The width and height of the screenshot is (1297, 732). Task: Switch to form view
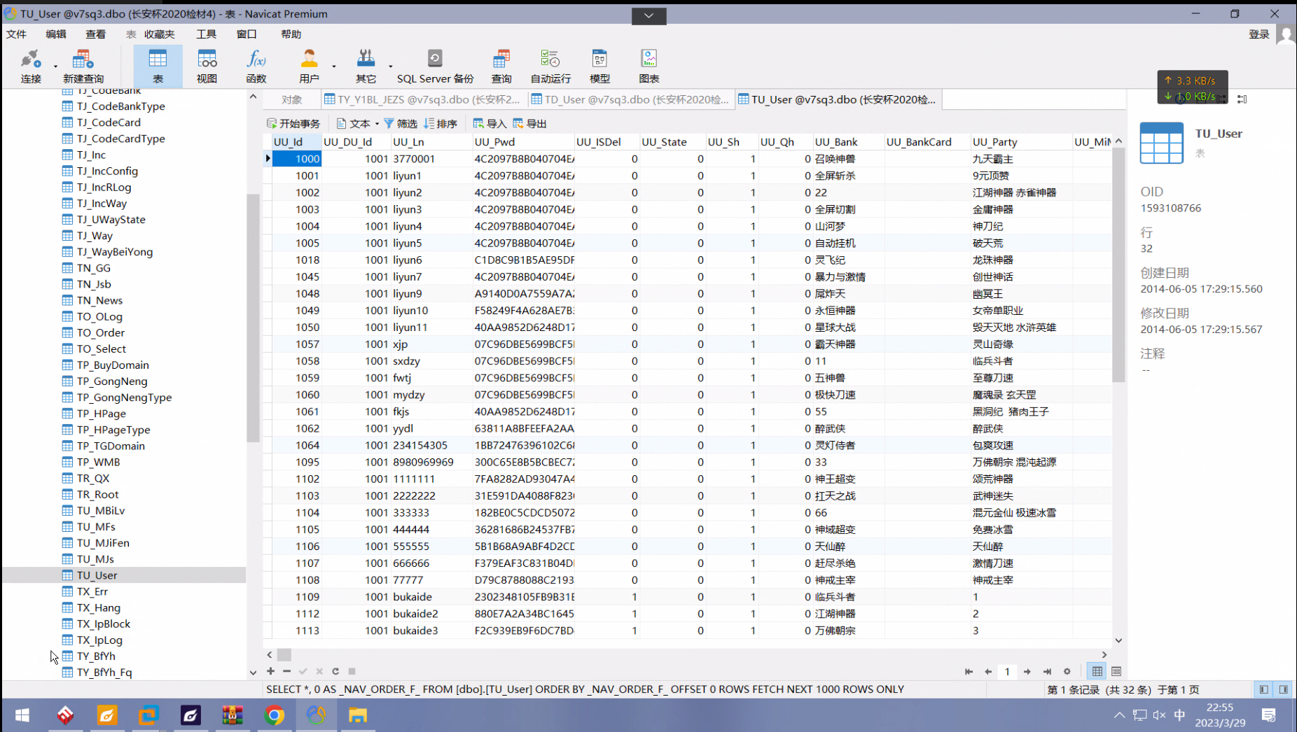pyautogui.click(x=1116, y=672)
